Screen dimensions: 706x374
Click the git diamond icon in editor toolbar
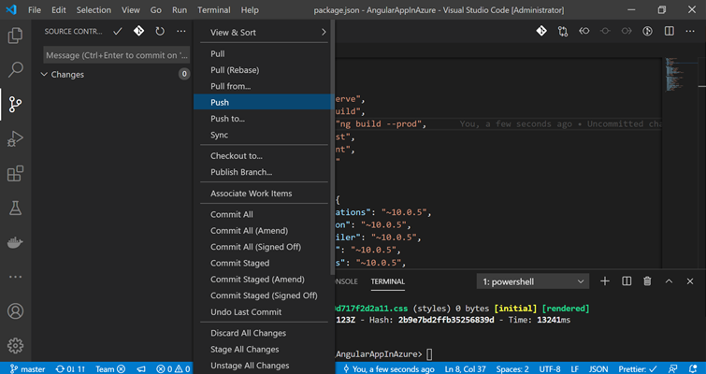coord(541,31)
